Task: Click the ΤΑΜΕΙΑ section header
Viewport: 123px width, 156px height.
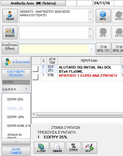Action: pos(16,82)
